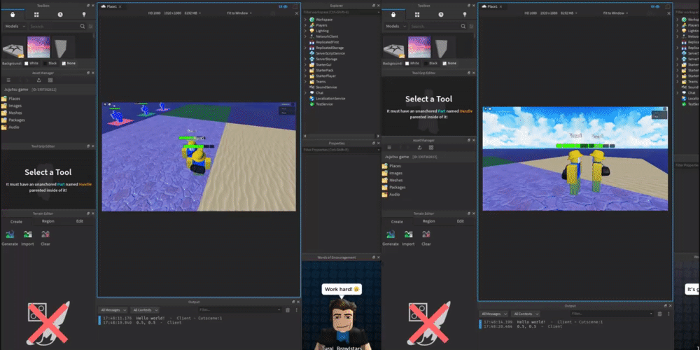Select TestService in middle Explorer
700x350 pixels.
(324, 104)
